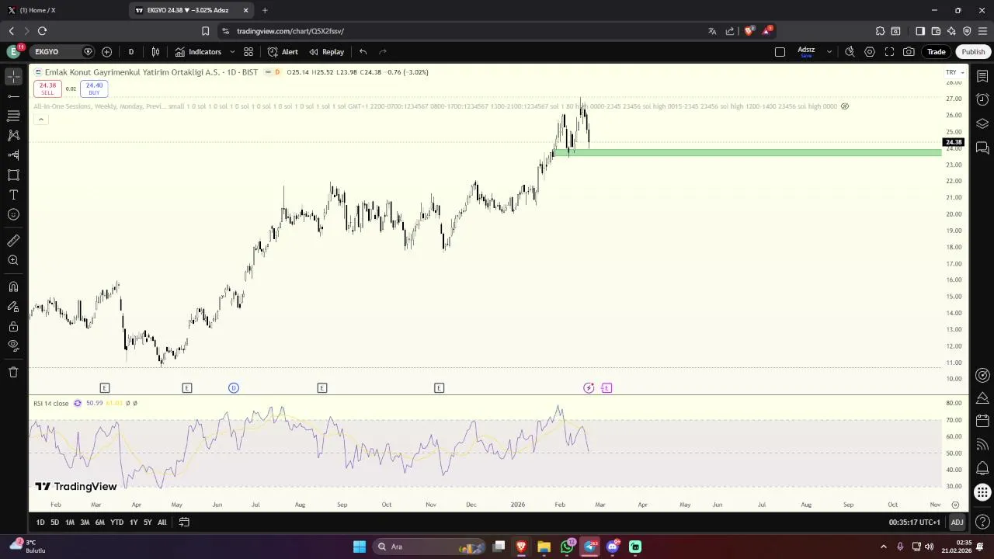Viewport: 994px width, 559px height.
Task: Select the ruler measure tool
Action: click(13, 241)
